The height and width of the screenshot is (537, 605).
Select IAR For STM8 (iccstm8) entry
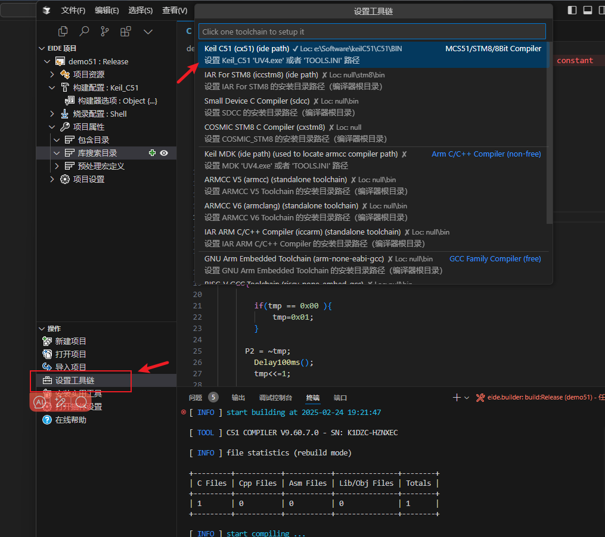click(373, 80)
